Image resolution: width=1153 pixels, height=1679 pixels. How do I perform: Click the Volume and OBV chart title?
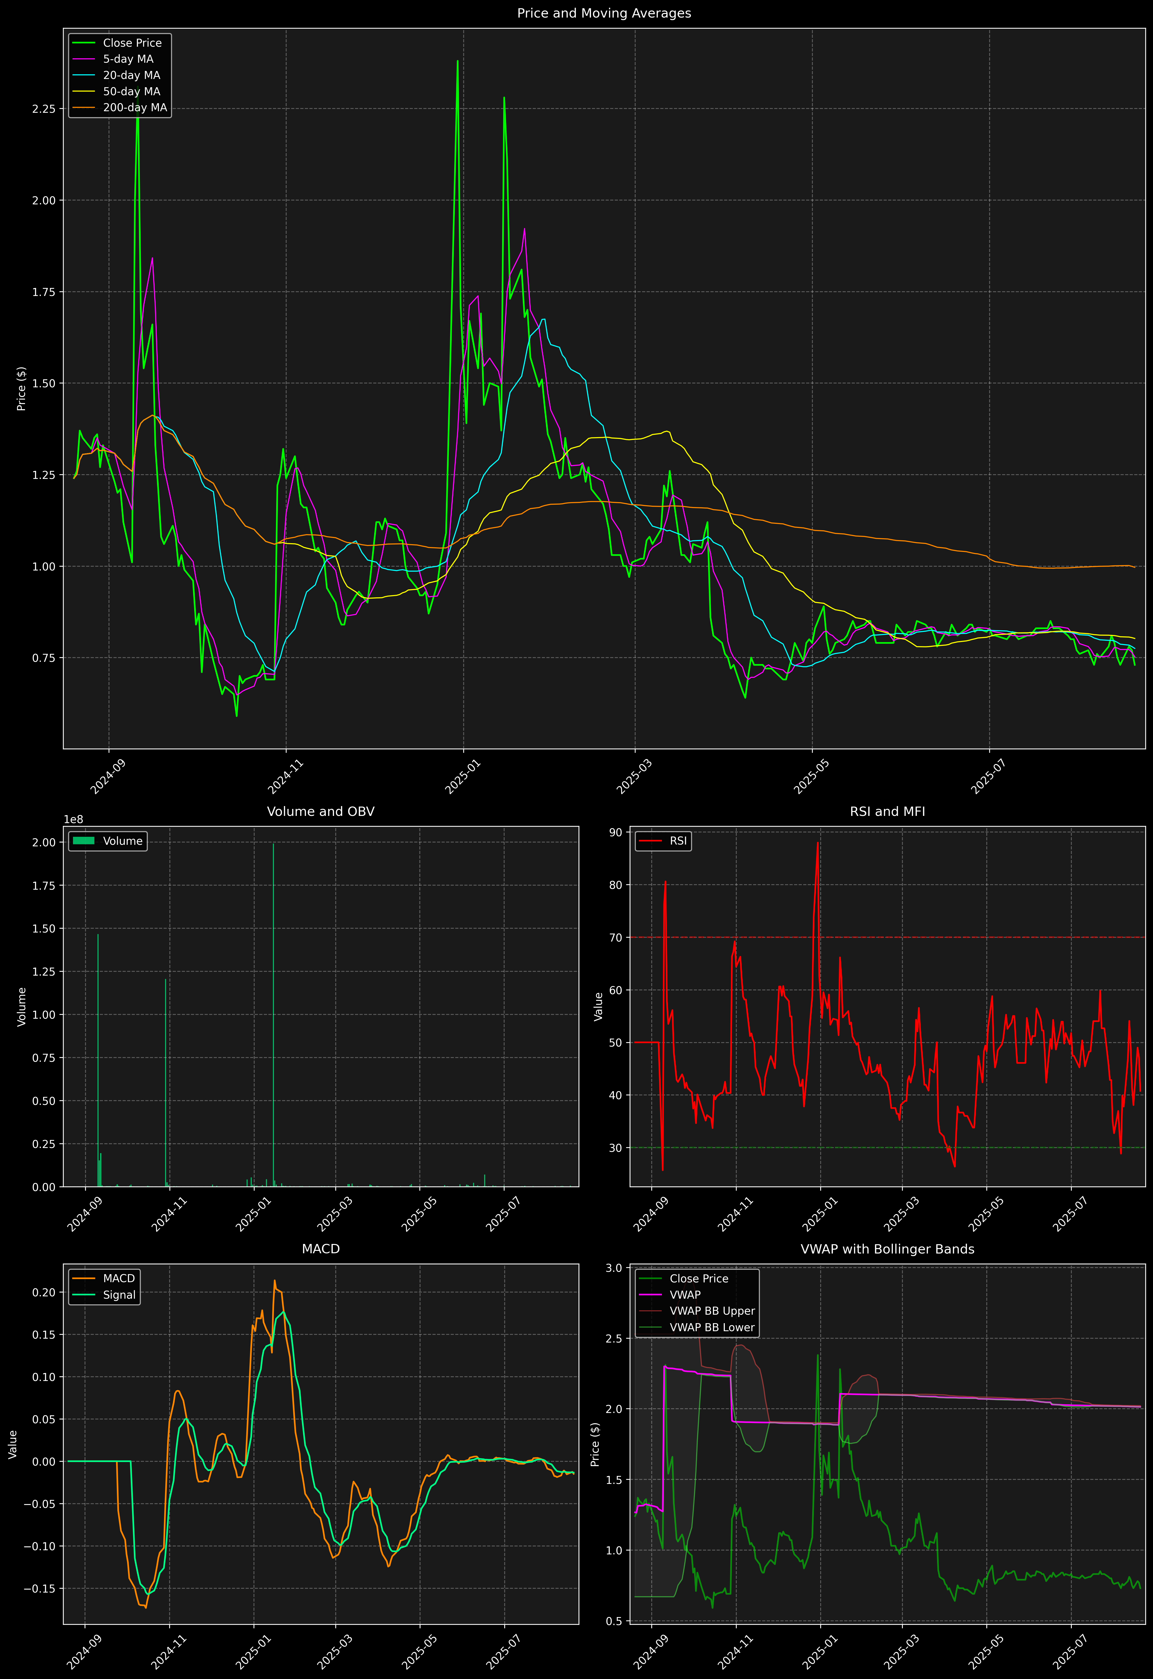(x=321, y=811)
